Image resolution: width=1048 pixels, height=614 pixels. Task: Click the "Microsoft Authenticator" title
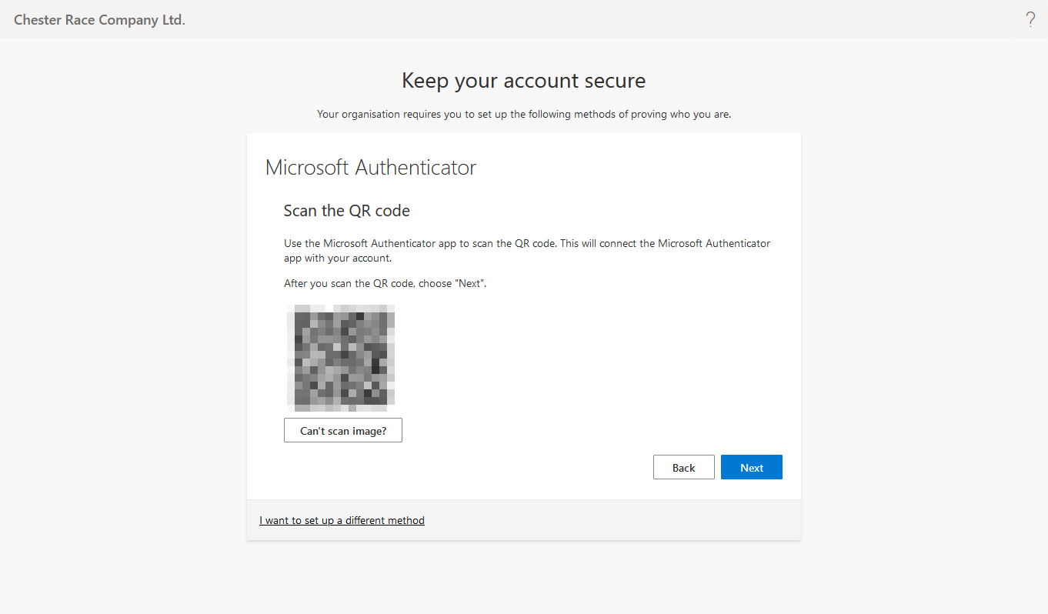[x=371, y=167]
